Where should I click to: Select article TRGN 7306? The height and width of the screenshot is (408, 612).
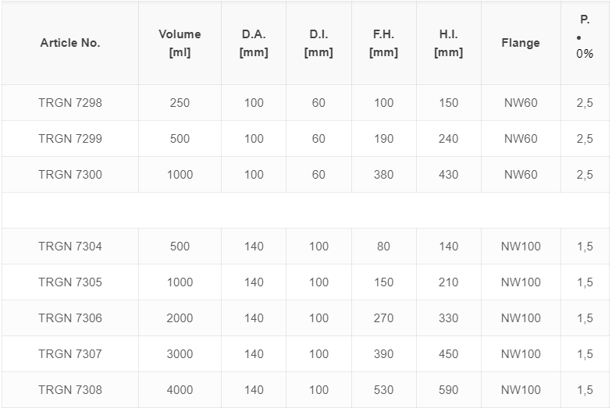pyautogui.click(x=70, y=318)
